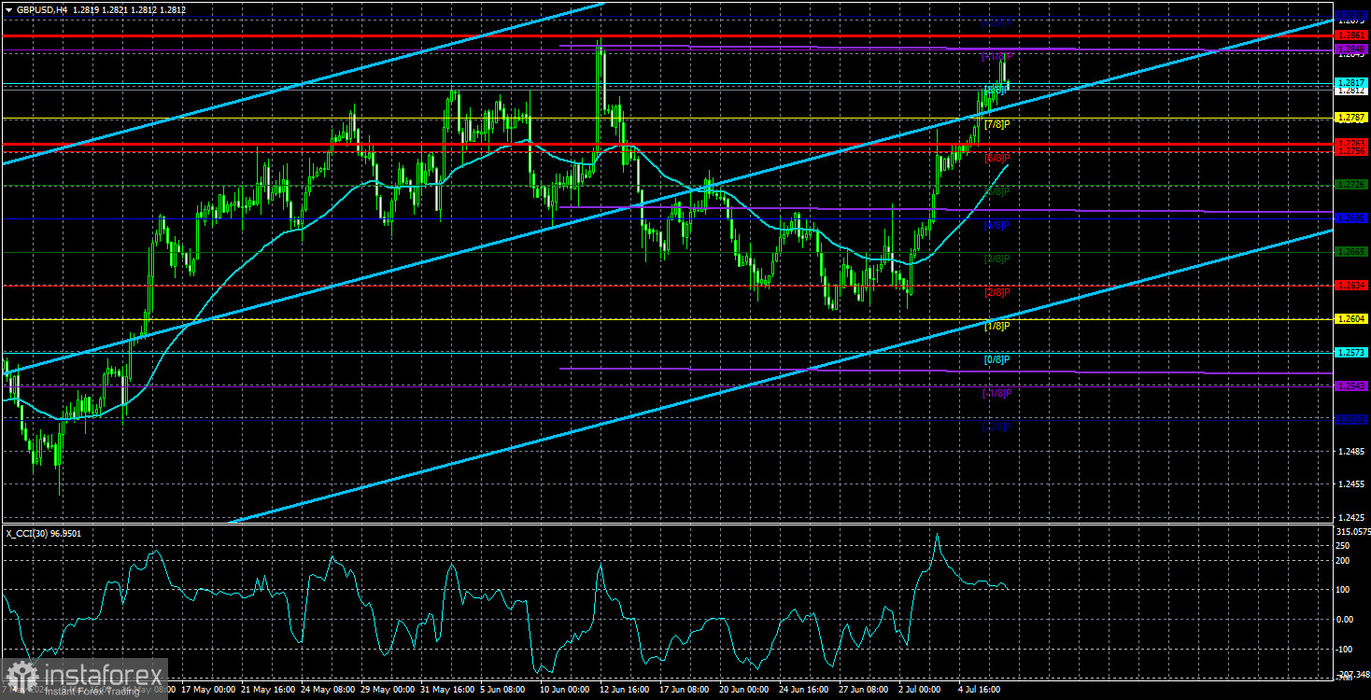Click the [1/8]P Murrey level label
This screenshot has width=1371, height=700.
pos(997,326)
